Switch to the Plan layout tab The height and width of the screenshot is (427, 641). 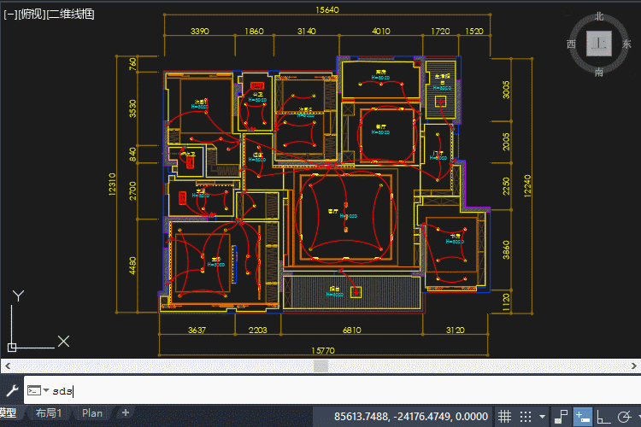coord(92,413)
